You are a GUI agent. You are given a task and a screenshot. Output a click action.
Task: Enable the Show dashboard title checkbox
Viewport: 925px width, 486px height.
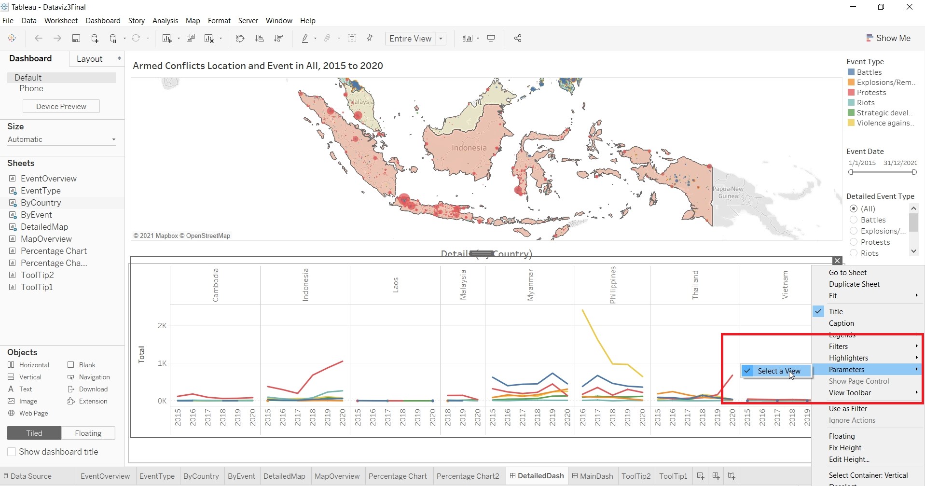[12, 452]
